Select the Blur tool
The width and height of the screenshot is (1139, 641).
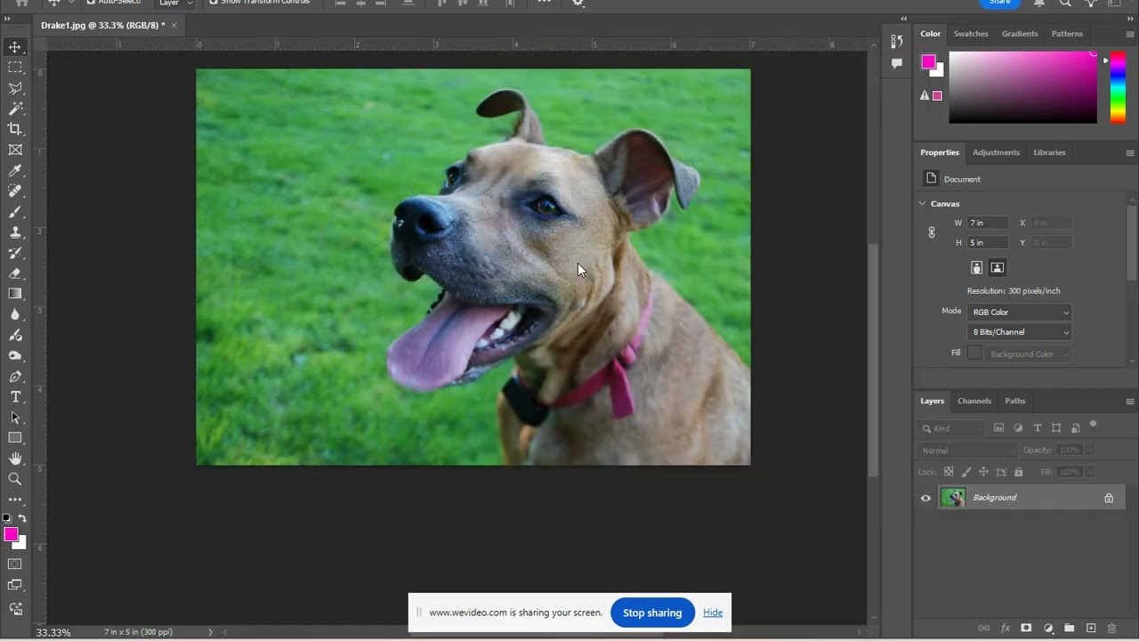(15, 314)
